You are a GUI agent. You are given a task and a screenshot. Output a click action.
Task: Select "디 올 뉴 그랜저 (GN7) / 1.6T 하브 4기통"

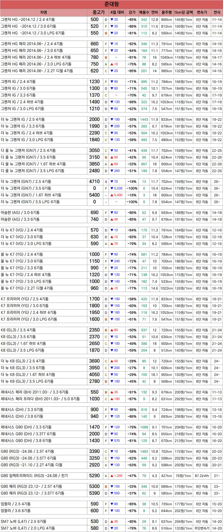[43, 164]
